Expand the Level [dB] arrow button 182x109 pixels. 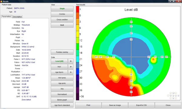tap(71, 61)
